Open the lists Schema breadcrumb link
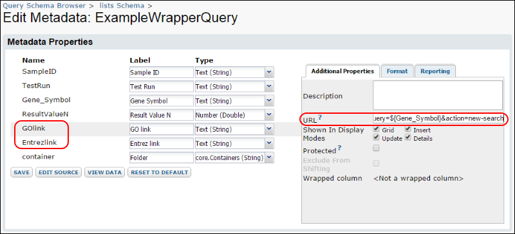Viewport: 515px width, 234px height. click(122, 6)
